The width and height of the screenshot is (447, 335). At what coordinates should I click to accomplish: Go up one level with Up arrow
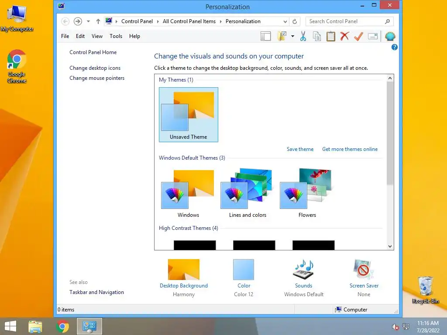click(98, 21)
